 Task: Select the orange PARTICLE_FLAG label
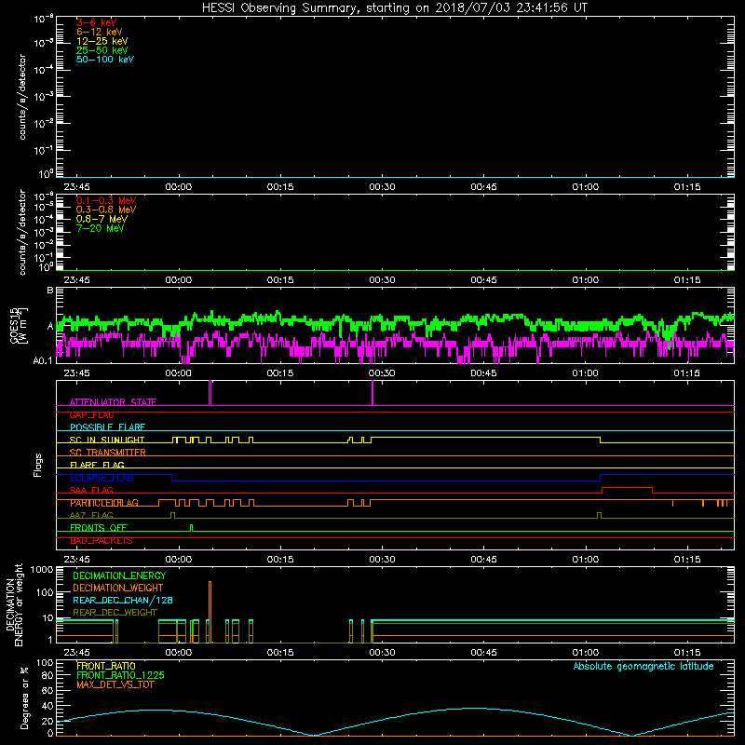point(104,503)
